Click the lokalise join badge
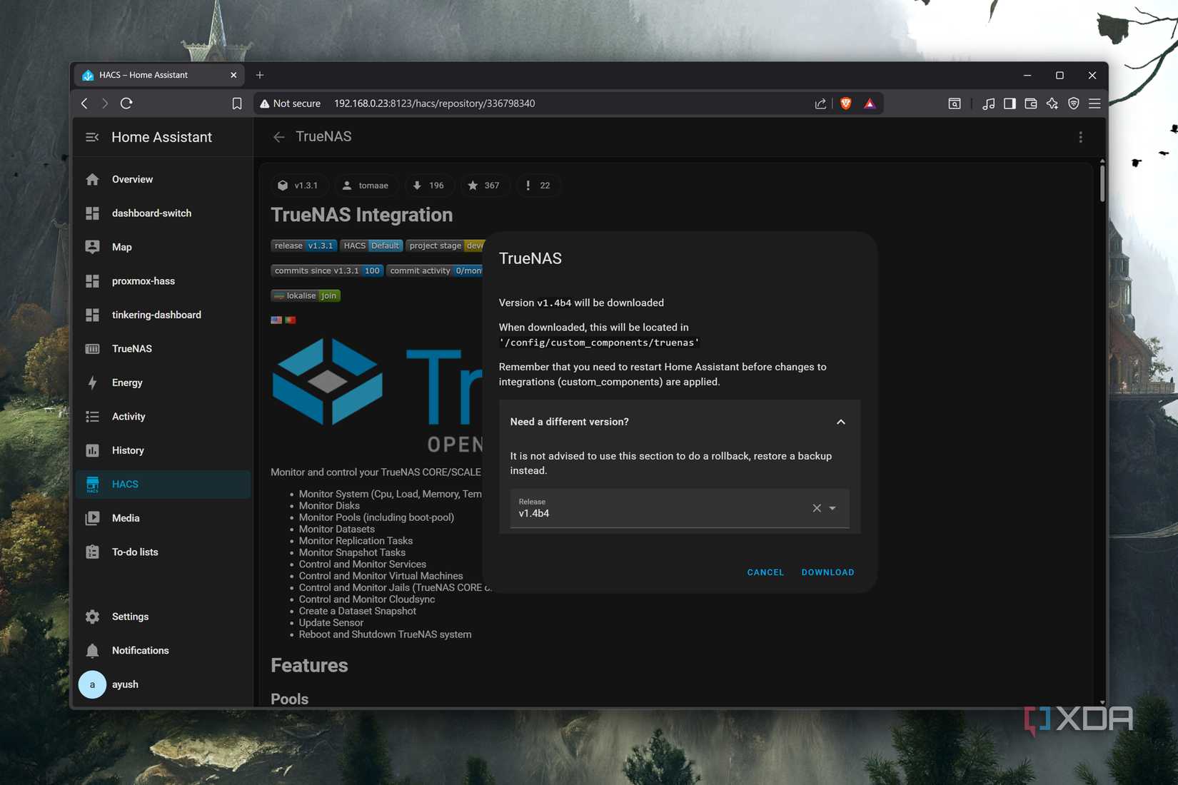This screenshot has width=1178, height=785. 306,295
